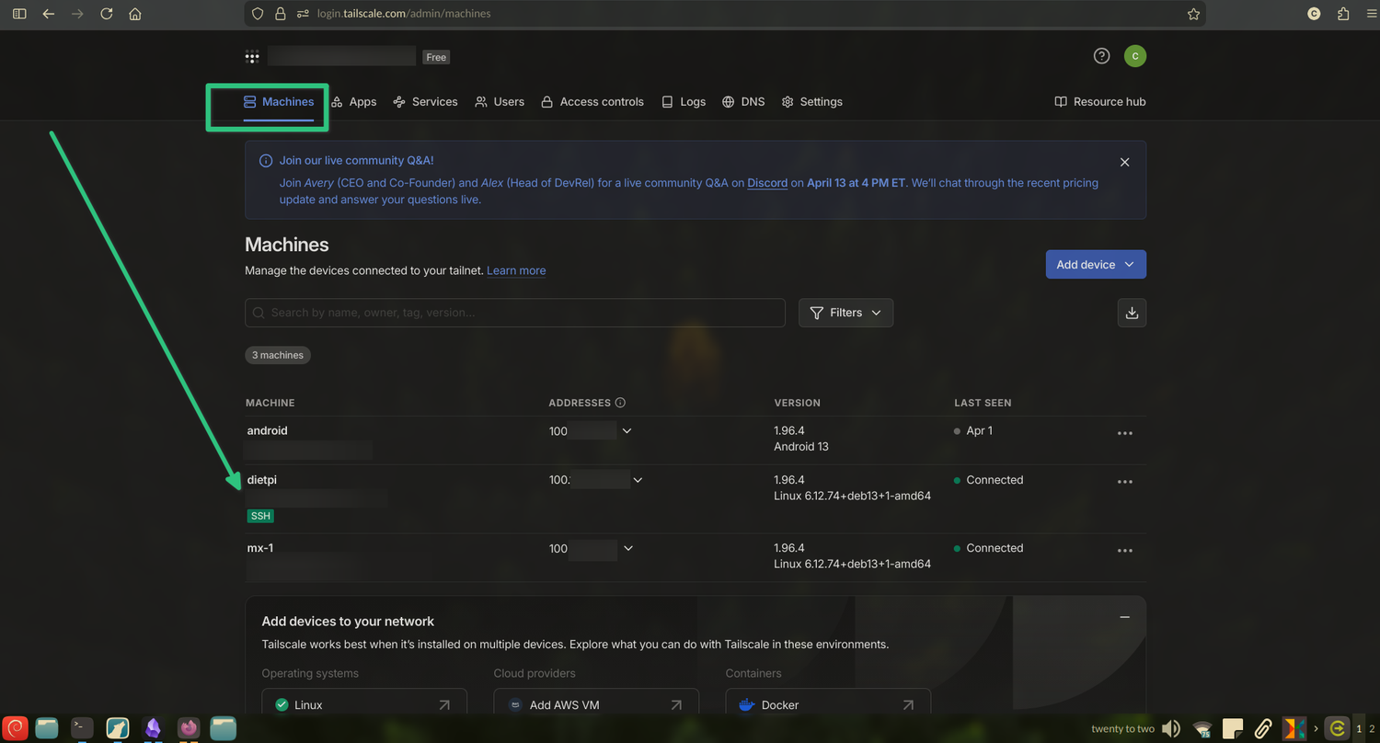
Task: Open the Add AWS VM option
Action: (596, 704)
